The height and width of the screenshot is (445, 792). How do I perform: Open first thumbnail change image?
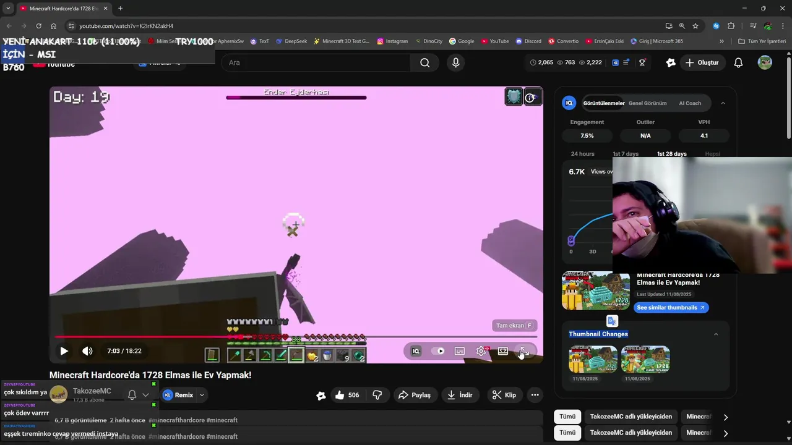tap(593, 359)
